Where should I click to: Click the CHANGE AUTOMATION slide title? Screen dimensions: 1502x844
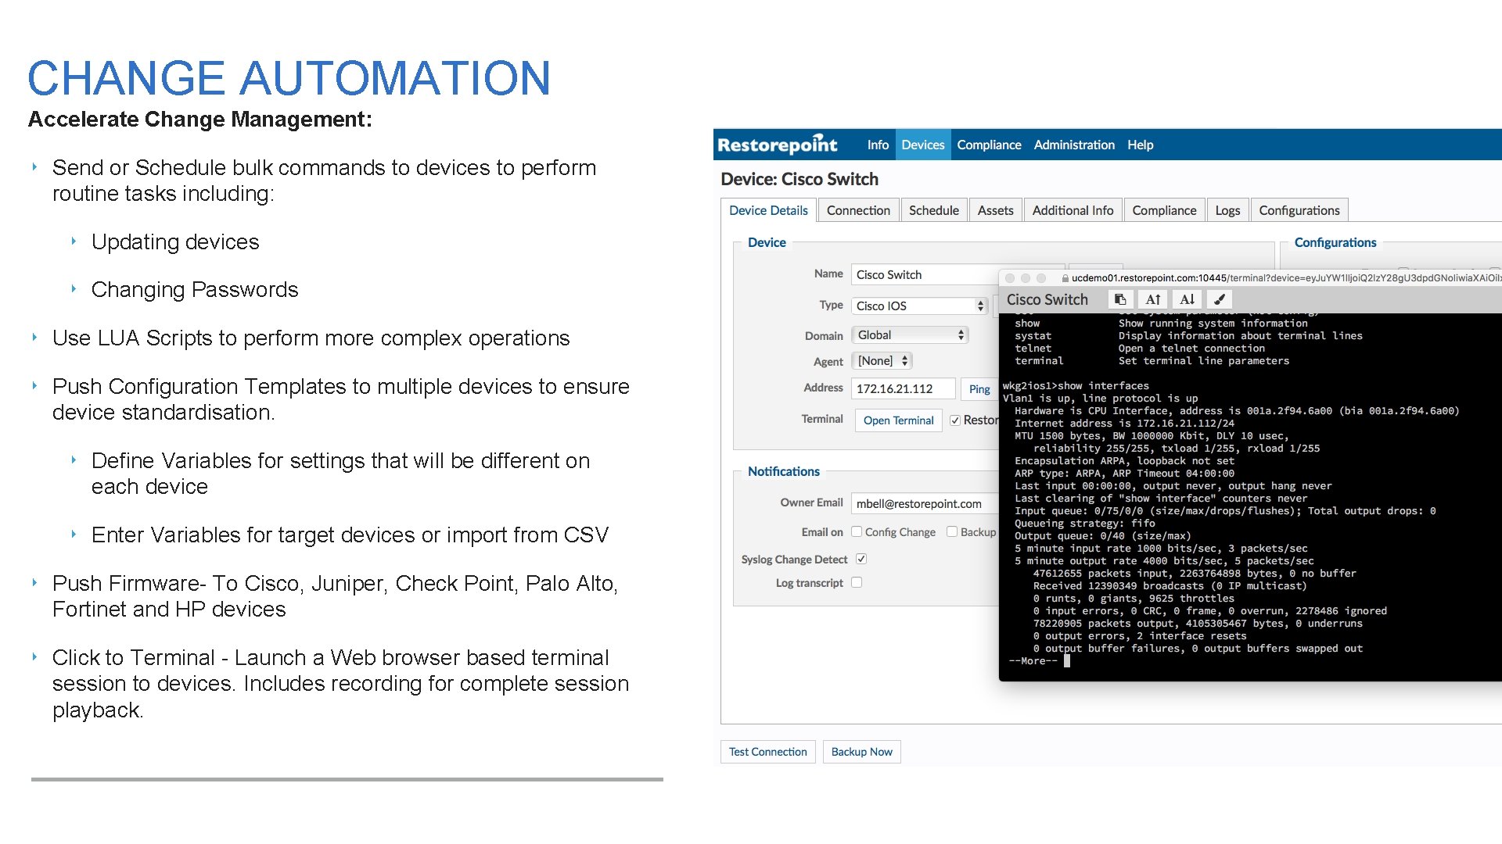[x=289, y=78]
